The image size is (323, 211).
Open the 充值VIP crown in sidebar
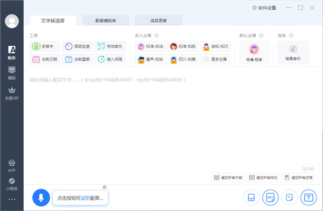[x=12, y=93]
